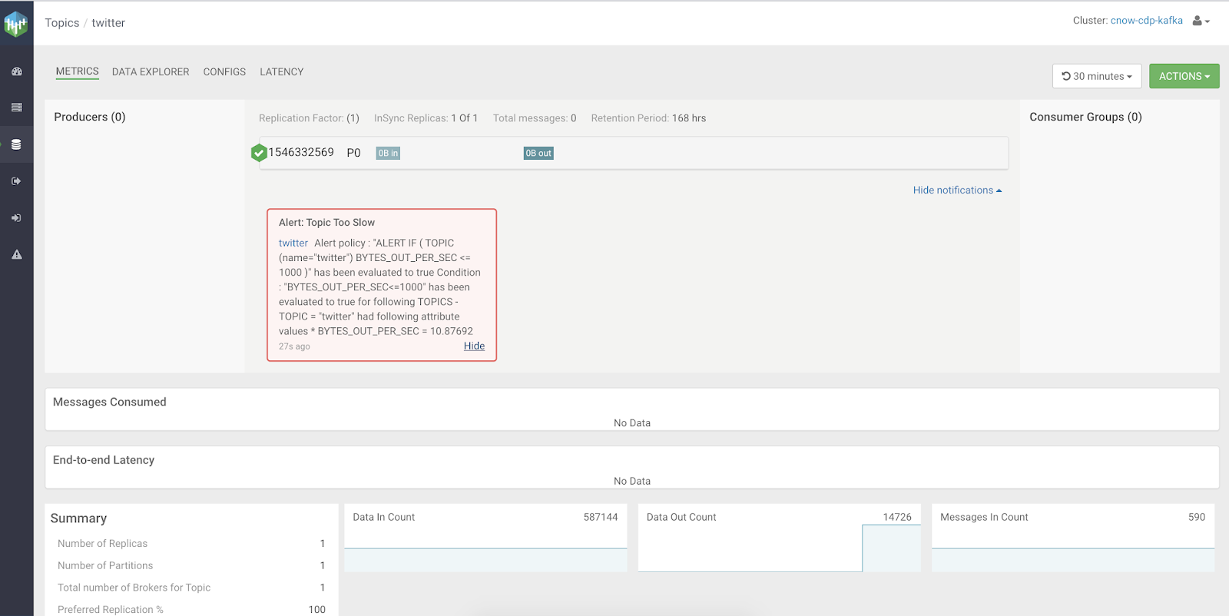
Task: Click InSync Replicas: 1 Of 1
Action: (x=426, y=118)
